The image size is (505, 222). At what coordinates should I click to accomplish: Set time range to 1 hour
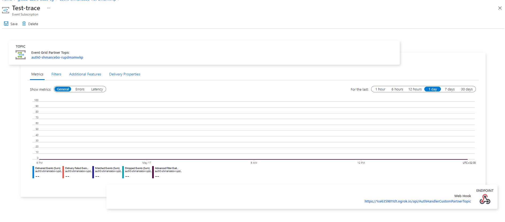pyautogui.click(x=380, y=89)
